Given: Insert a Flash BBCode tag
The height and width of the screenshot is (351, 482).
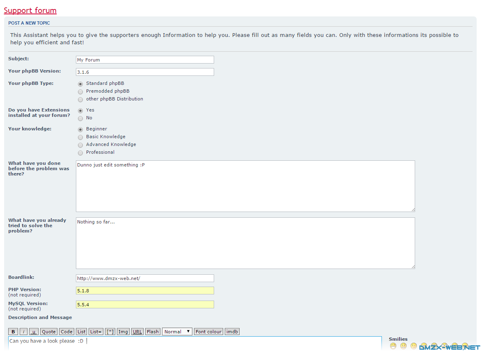Looking at the screenshot, I should (152, 331).
